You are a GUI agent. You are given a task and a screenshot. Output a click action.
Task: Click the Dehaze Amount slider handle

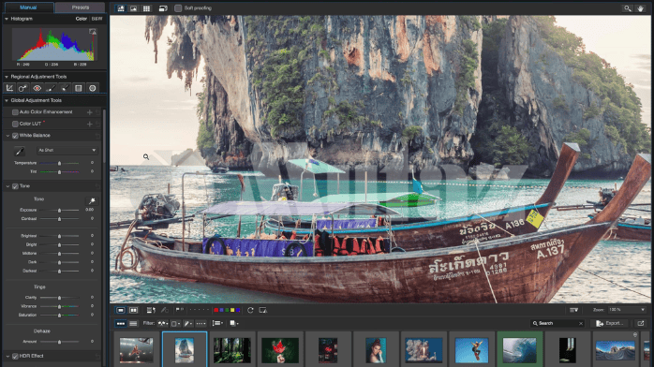tap(59, 342)
